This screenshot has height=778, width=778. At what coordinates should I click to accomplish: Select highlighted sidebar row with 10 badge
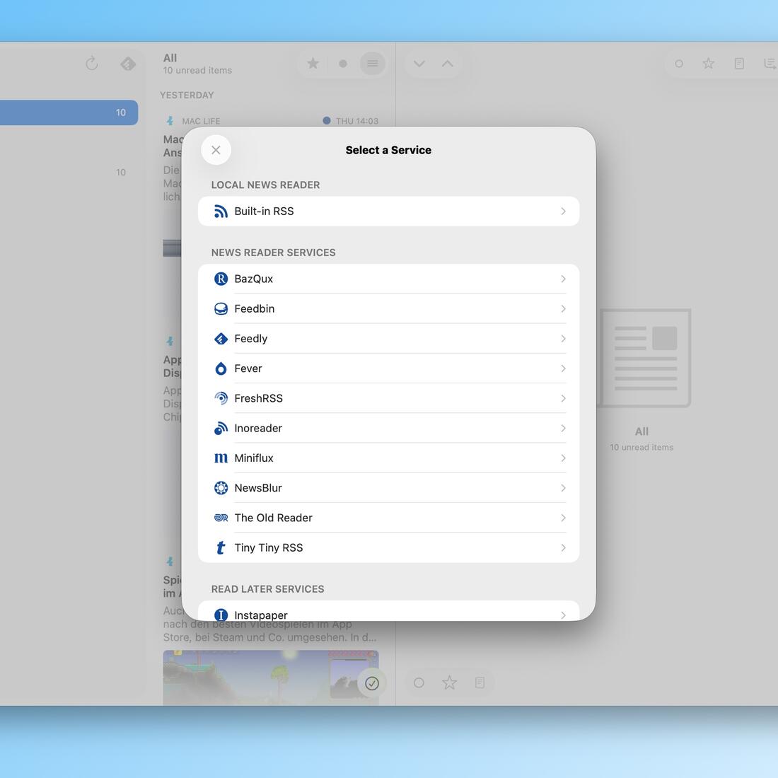tap(69, 112)
